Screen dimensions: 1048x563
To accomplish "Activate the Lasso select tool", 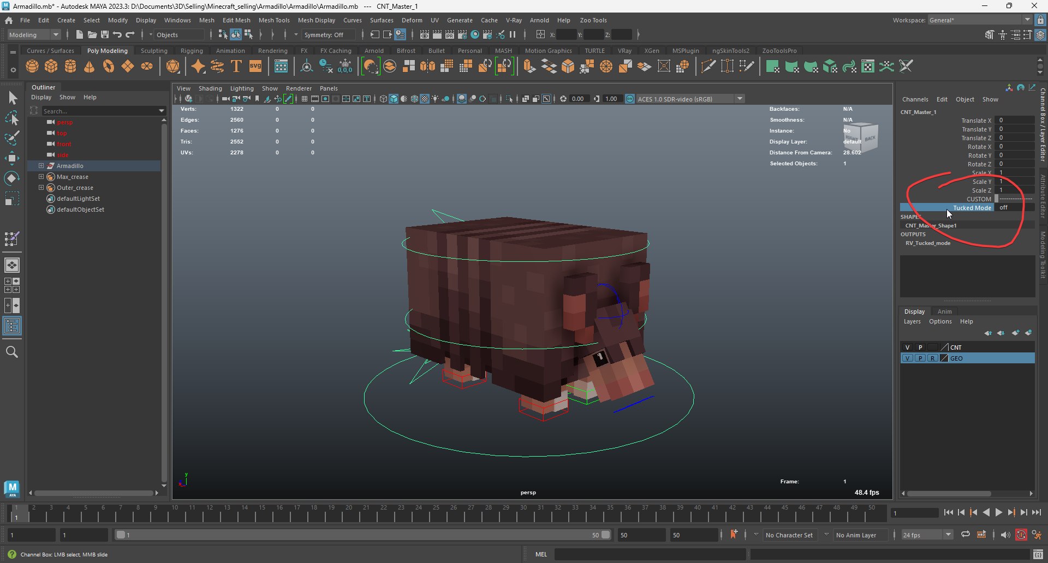I will (x=12, y=118).
